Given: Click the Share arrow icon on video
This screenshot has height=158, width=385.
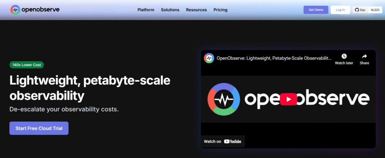Looking at the screenshot, I should point(364,56).
